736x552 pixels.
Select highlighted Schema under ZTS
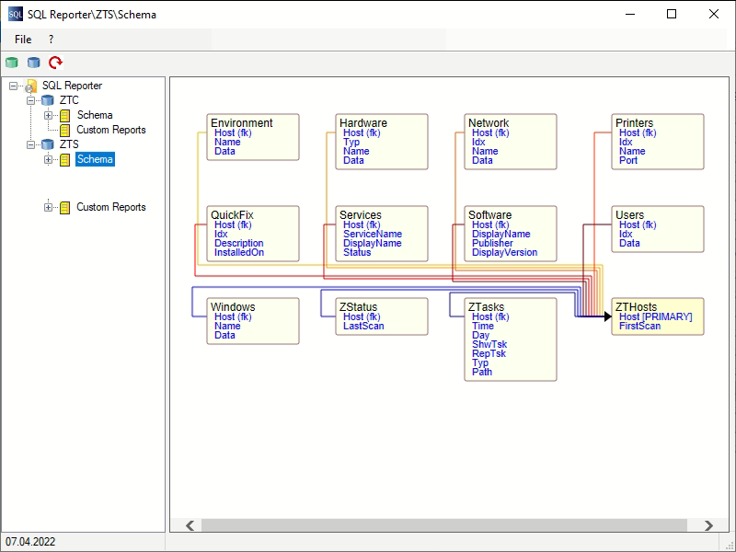(95, 159)
